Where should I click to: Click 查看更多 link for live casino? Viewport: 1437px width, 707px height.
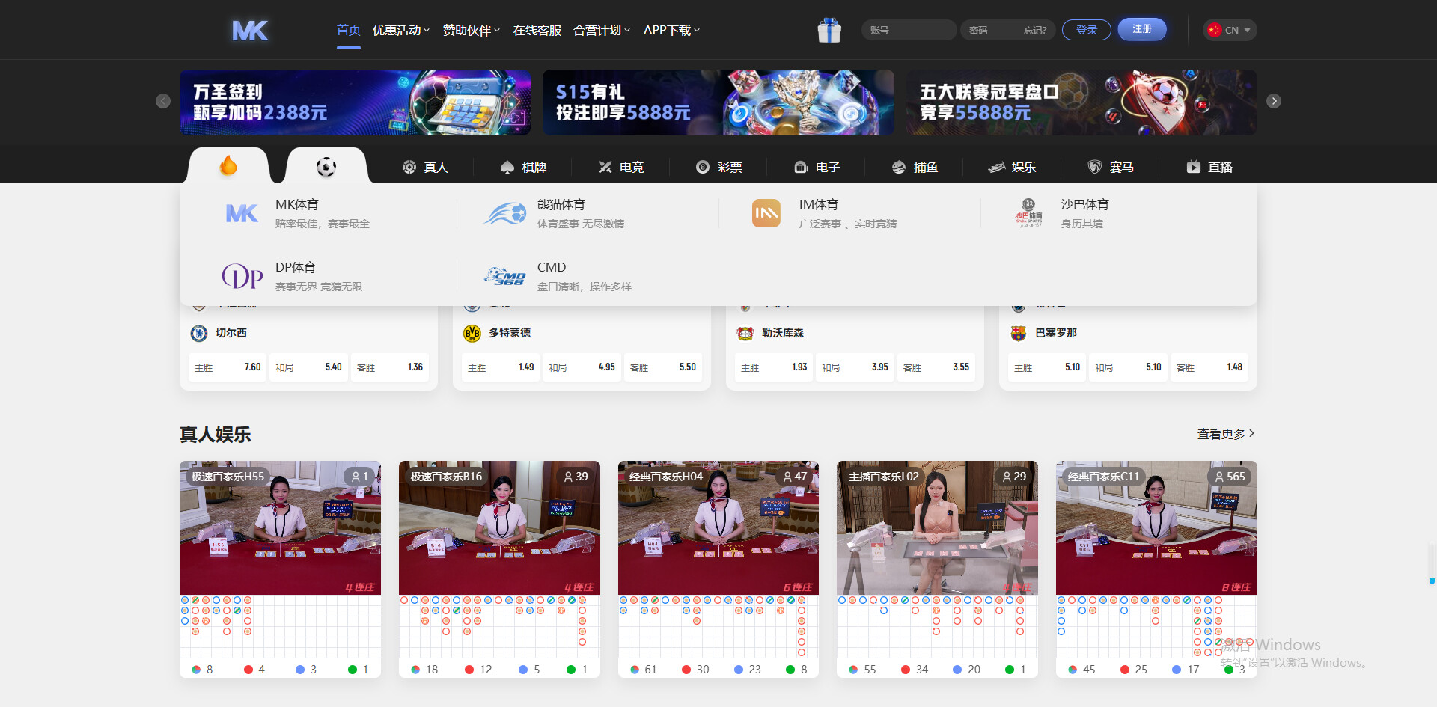(x=1225, y=434)
